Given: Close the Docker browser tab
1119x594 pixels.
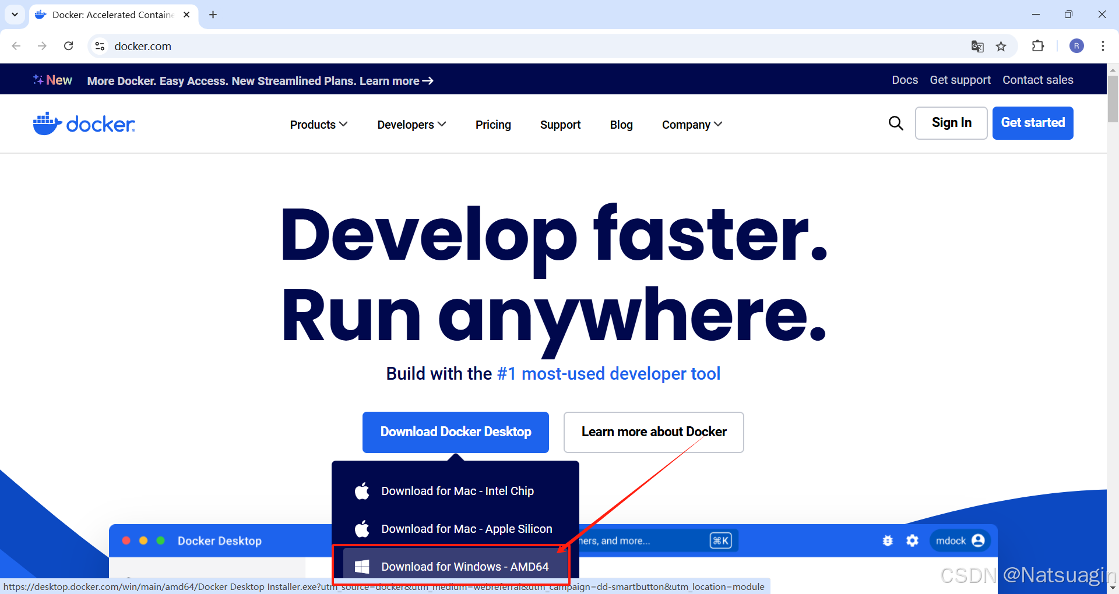Looking at the screenshot, I should (x=186, y=15).
